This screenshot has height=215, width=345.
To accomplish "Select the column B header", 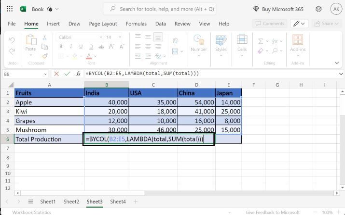I will click(x=107, y=85).
